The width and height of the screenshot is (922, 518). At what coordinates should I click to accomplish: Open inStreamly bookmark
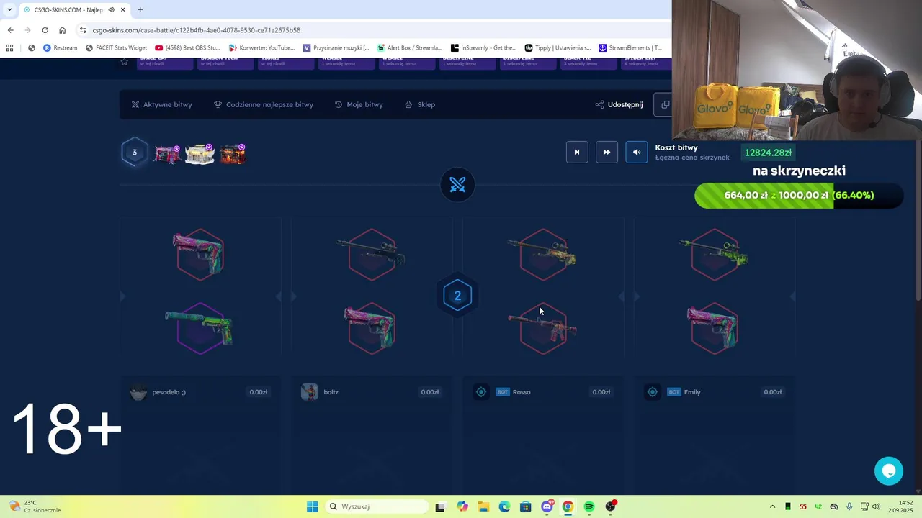[483, 48]
